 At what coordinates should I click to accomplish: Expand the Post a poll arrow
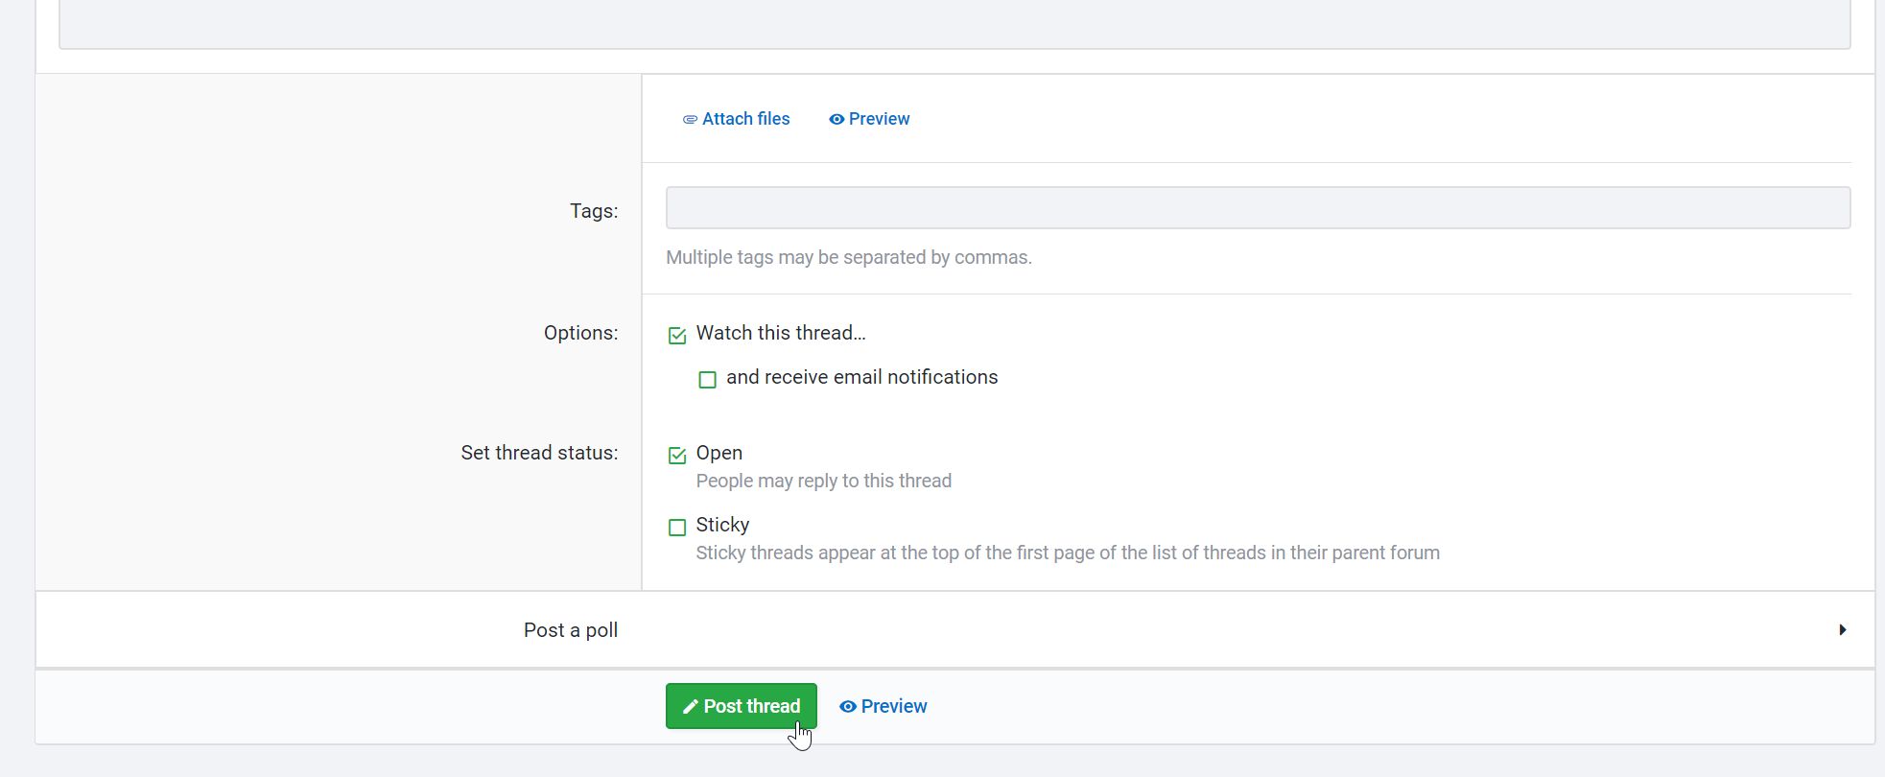1842,630
